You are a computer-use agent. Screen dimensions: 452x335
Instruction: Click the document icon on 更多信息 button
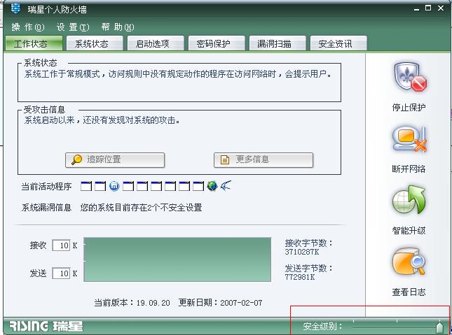point(224,160)
